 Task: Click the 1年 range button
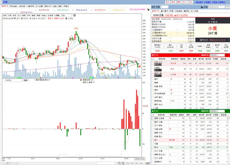[136, 163]
